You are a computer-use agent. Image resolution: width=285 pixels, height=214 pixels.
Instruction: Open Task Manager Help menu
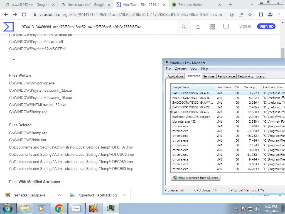click(x=205, y=69)
